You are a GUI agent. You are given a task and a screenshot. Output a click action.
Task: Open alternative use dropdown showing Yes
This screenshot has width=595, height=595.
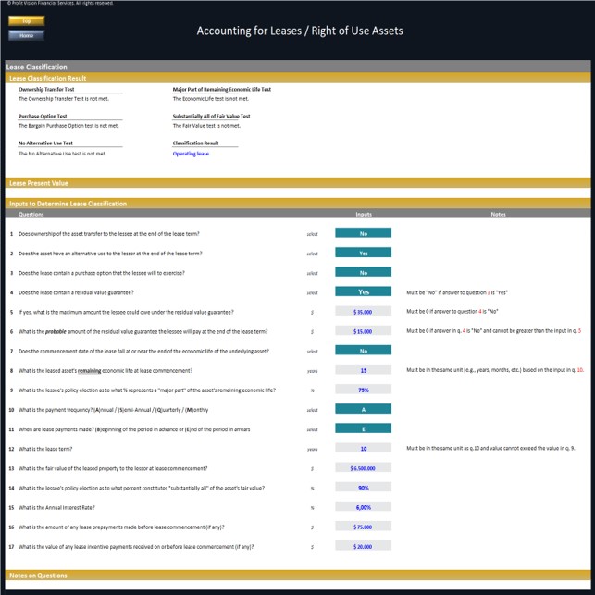[x=363, y=253]
